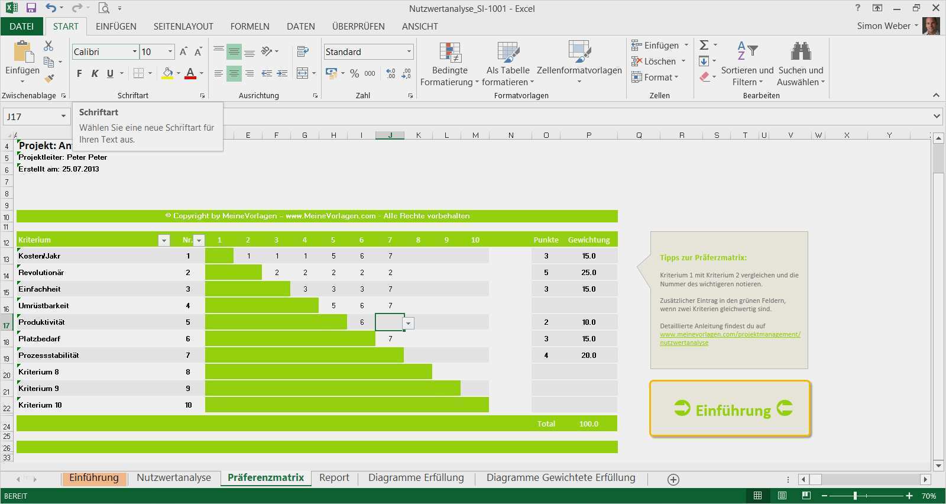Screen dimensions: 946x504
Task: Toggle underline U formatting
Action: point(110,73)
